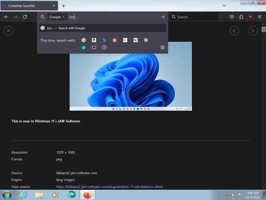The width and height of the screenshot is (266, 200).
Task: Close the CollabNet SearXNG tab
Action: coord(54,6)
